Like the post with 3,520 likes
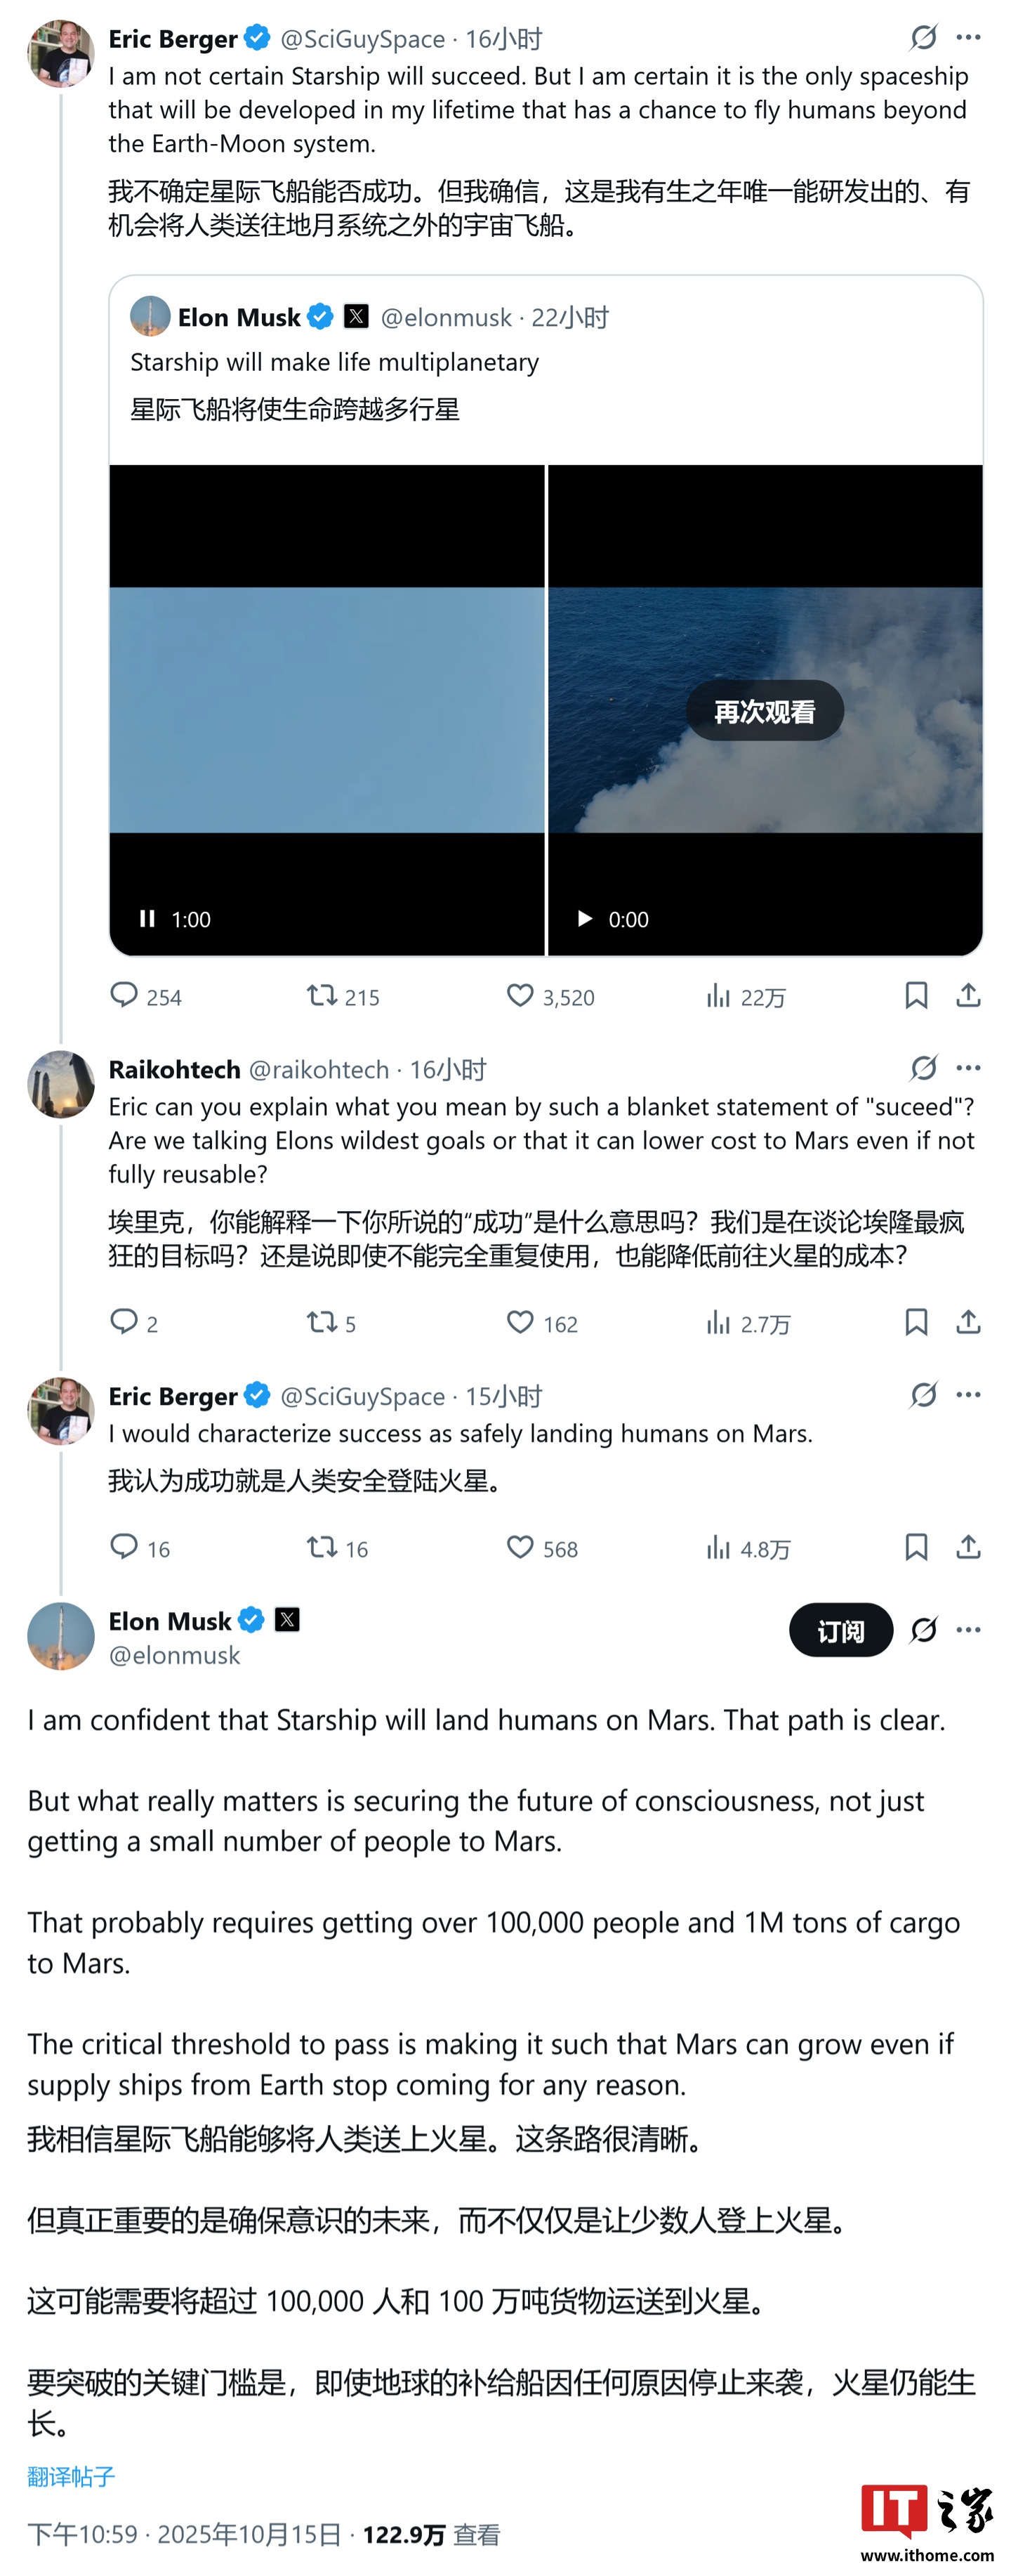Viewport: 1011px width, 2576px height. (520, 995)
